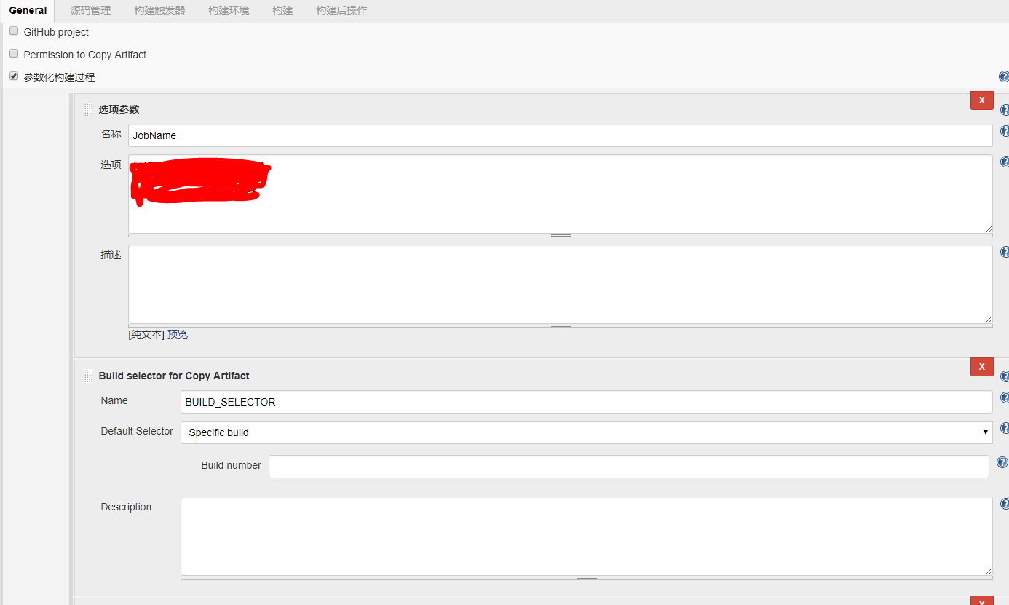Open help icon beside JobName 名称 field

tap(1005, 132)
